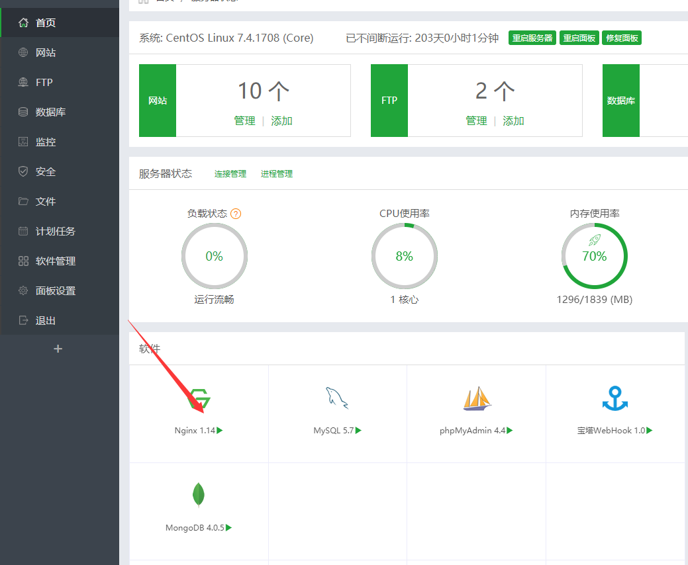The image size is (688, 565).
Task: Click the plus icon below the sidebar menu
Action: [58, 349]
